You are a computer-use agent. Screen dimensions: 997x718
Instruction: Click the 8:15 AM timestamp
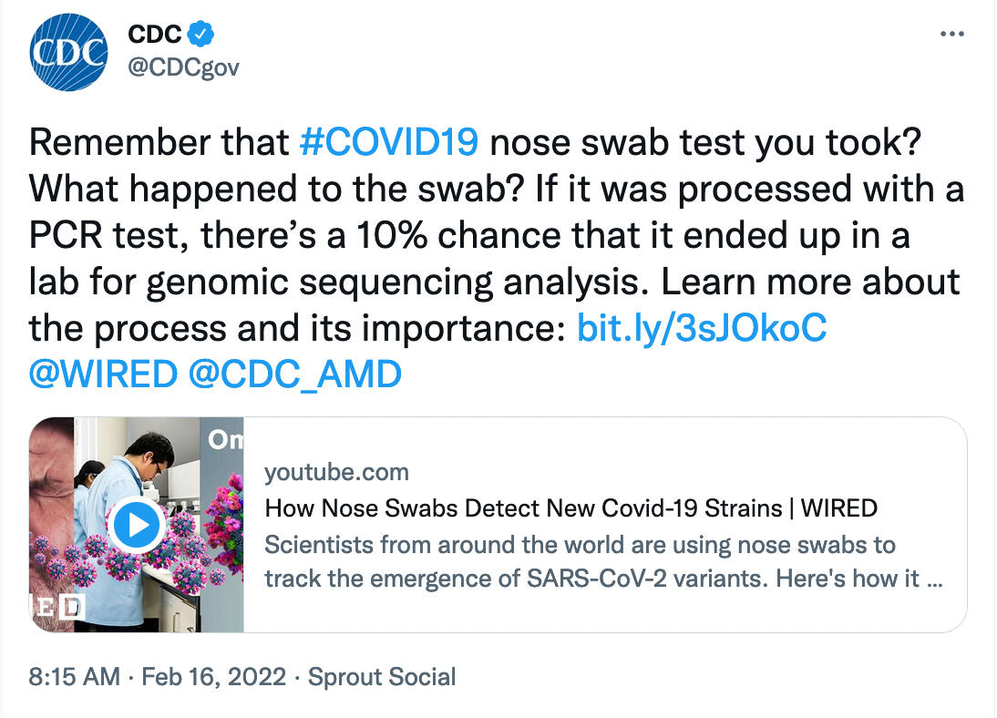74,677
